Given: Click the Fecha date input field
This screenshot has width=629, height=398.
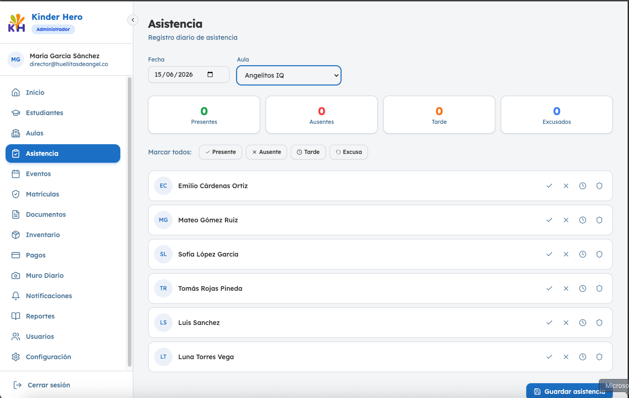Looking at the screenshot, I should coord(189,74).
